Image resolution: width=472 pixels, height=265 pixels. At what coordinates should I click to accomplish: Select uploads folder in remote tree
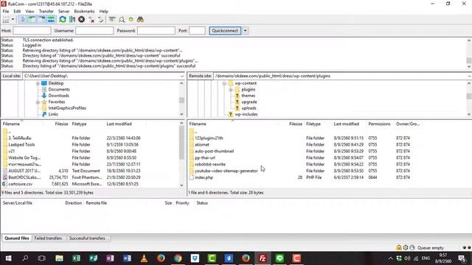249,108
